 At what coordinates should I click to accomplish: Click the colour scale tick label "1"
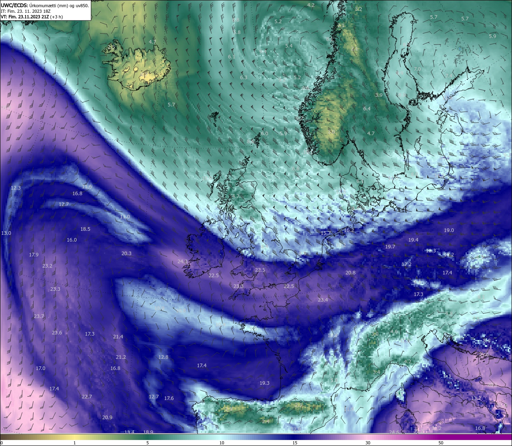pos(74,443)
